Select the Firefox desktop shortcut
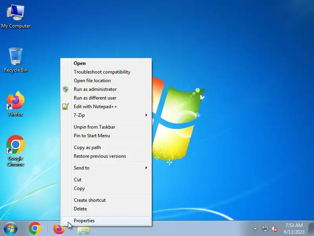Viewport: 314px width, 236px height. click(x=16, y=103)
